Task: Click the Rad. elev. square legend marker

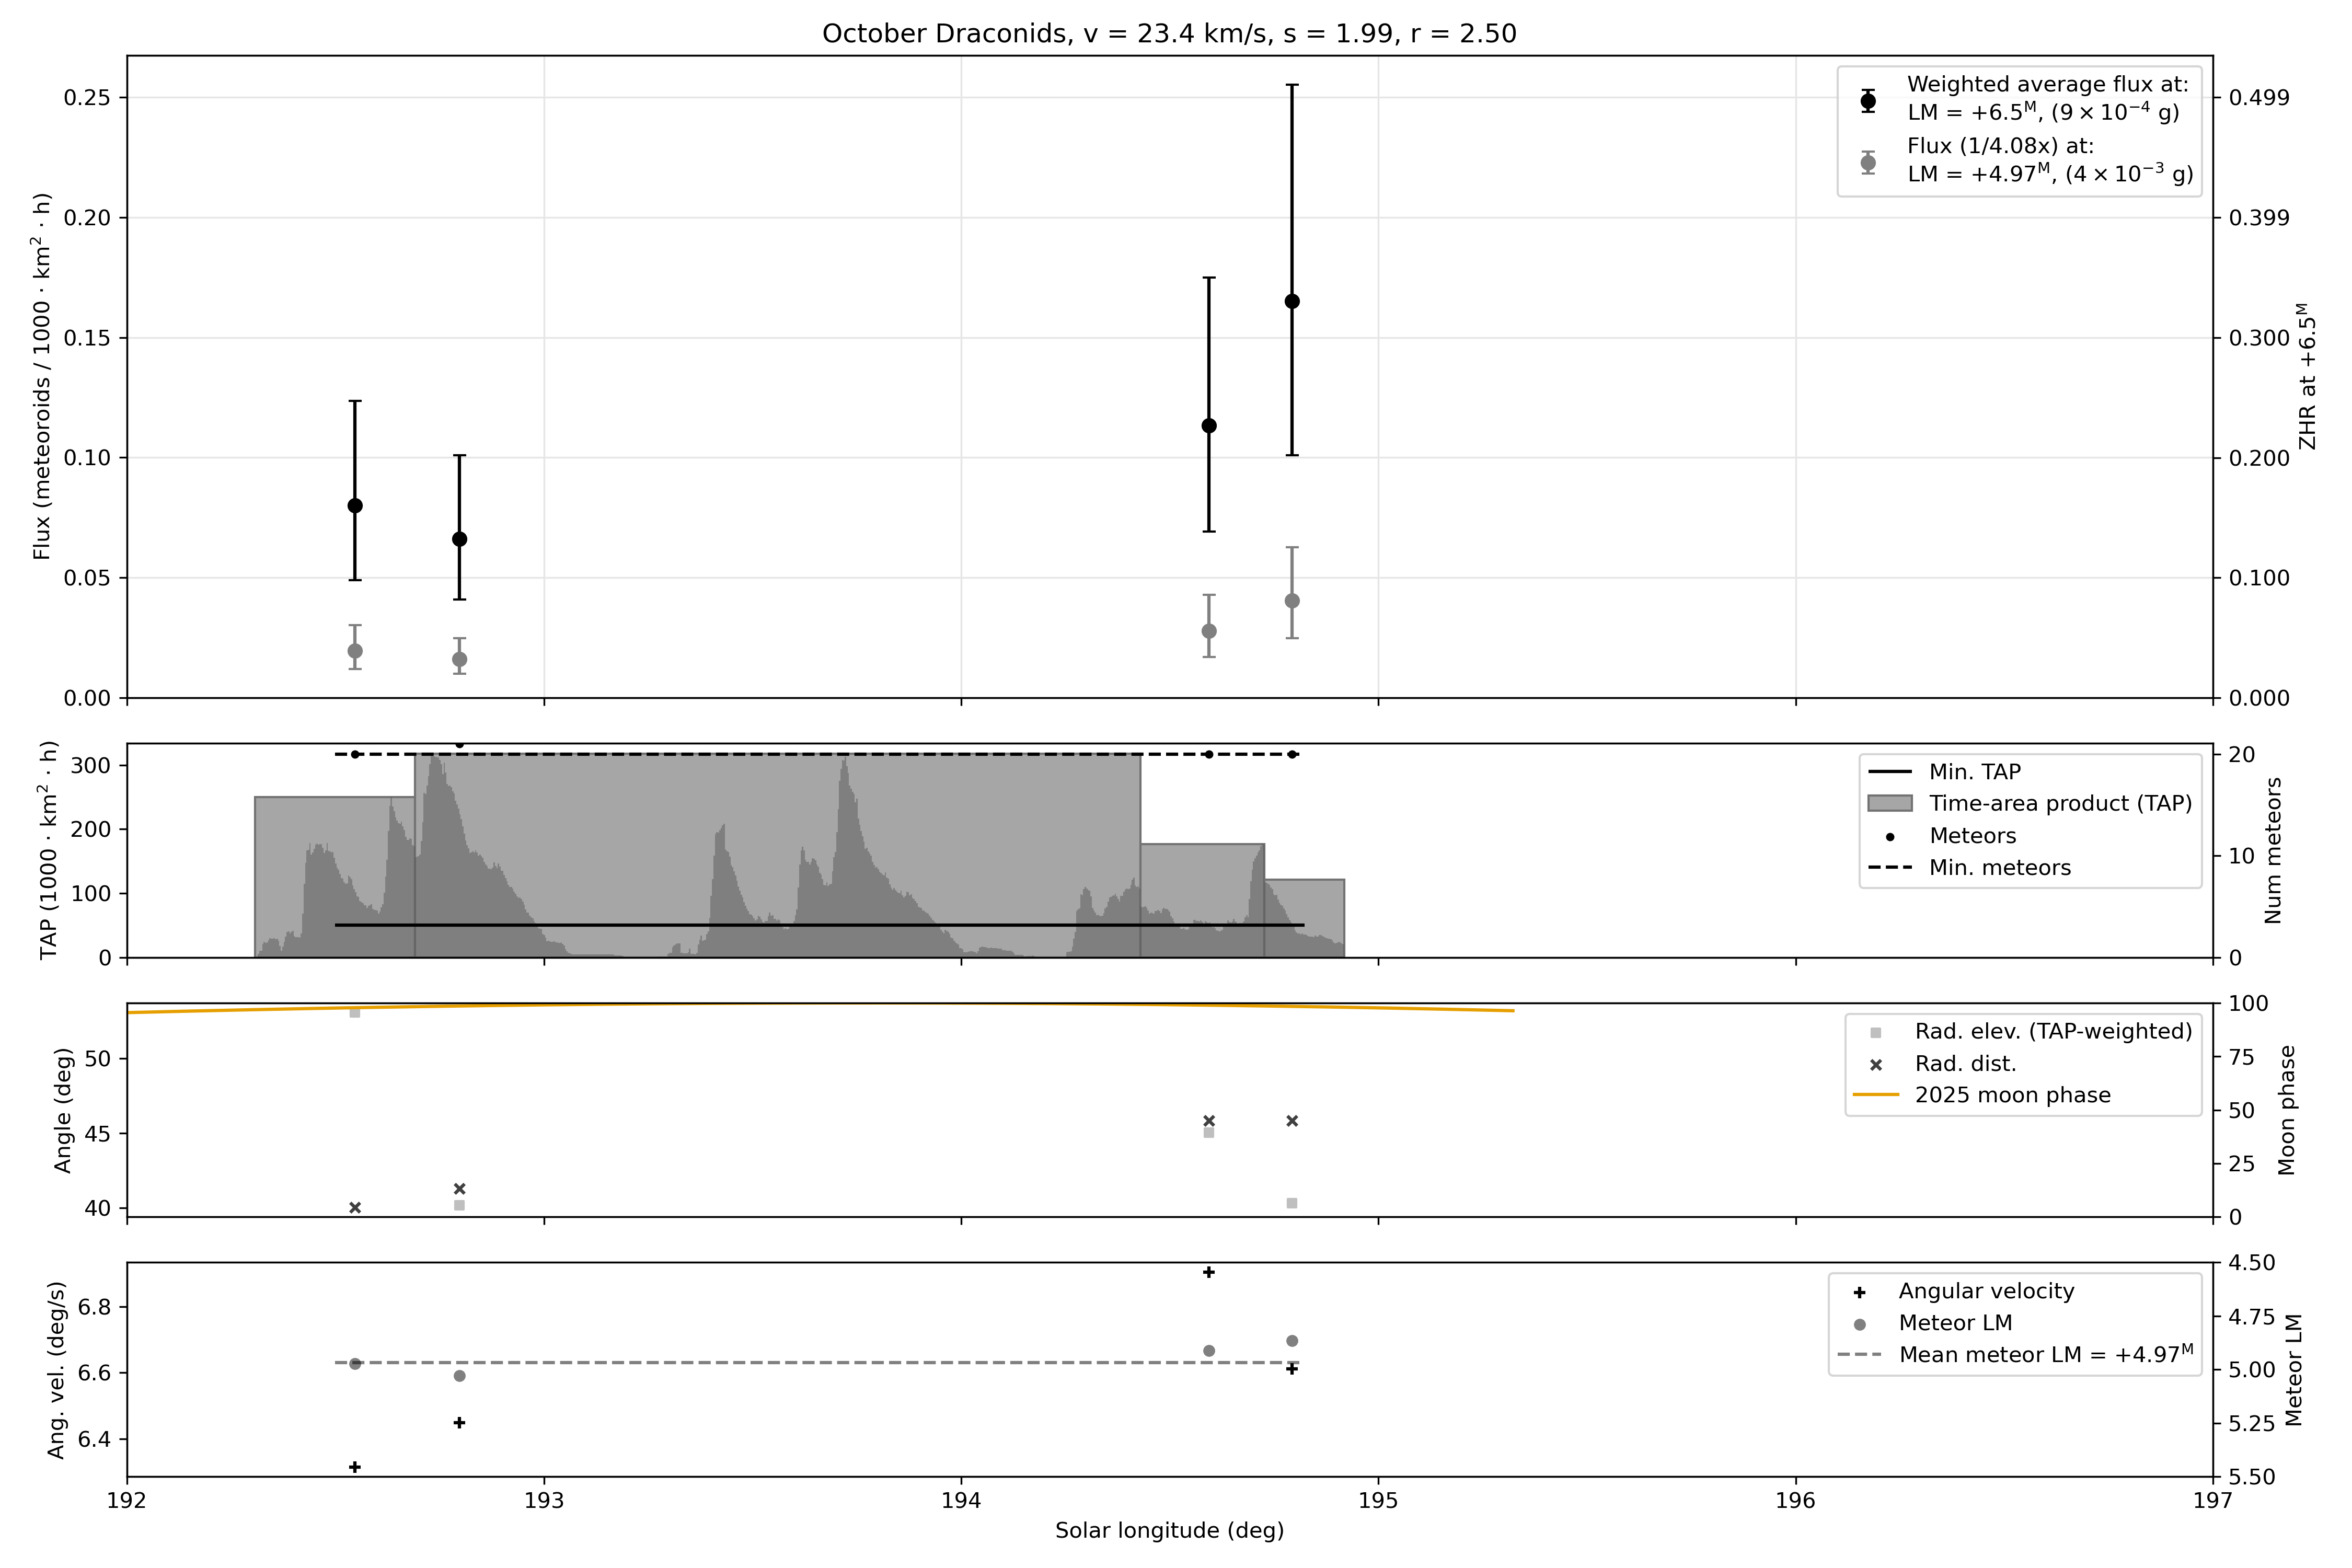Action: pyautogui.click(x=1875, y=1032)
